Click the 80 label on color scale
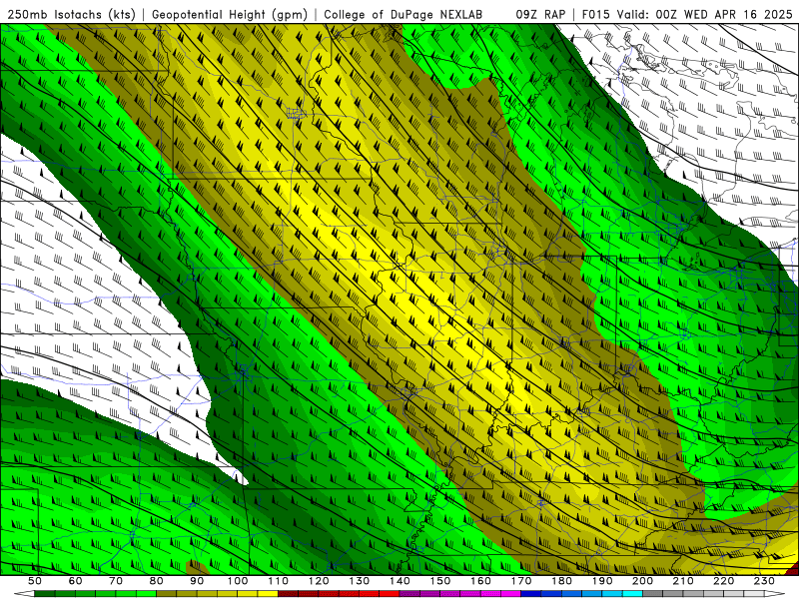The width and height of the screenshot is (799, 599). 157,581
